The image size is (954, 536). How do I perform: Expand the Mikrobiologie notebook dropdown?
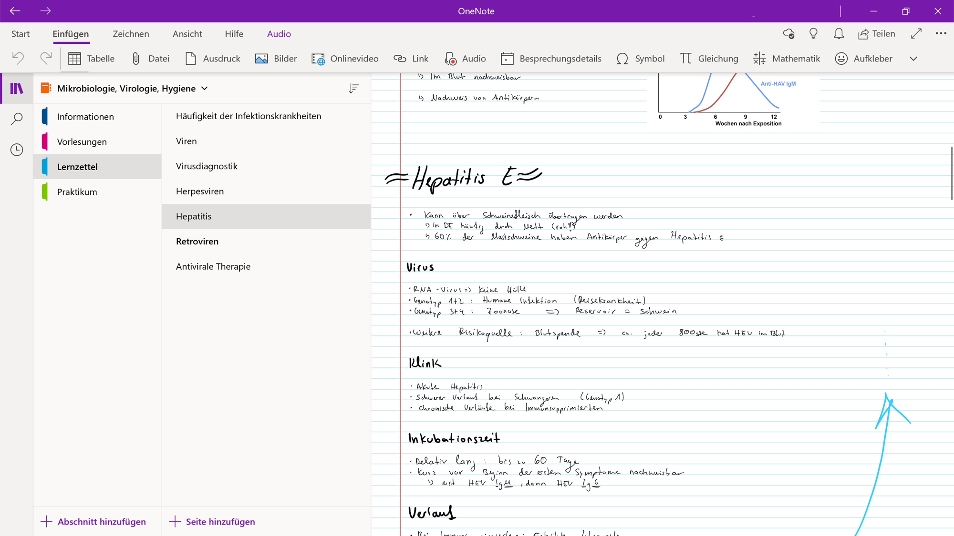205,88
